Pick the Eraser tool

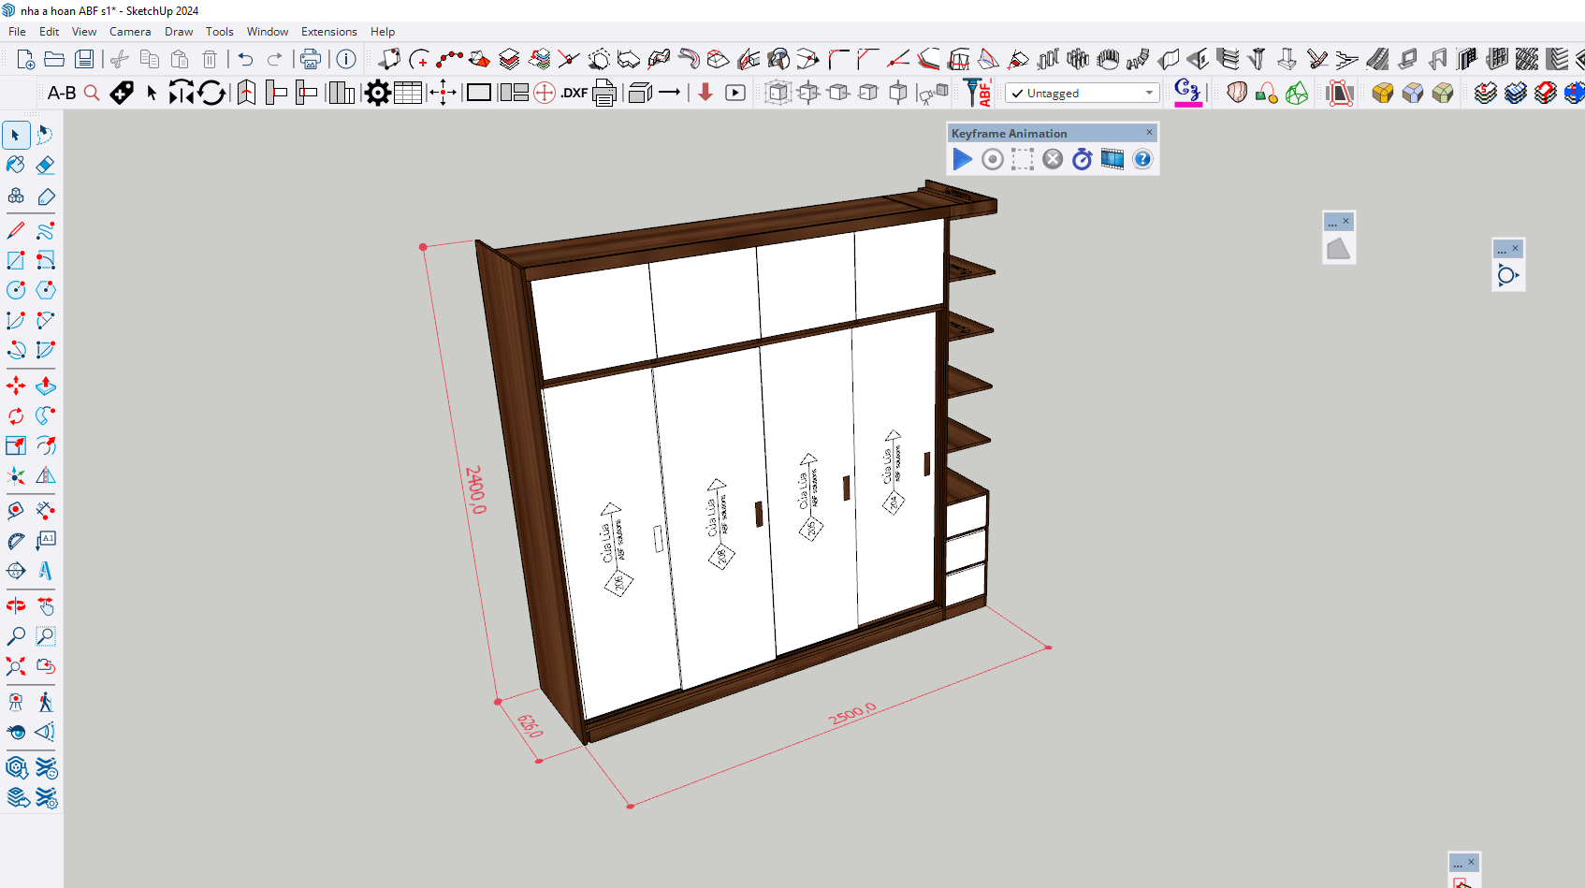[45, 165]
